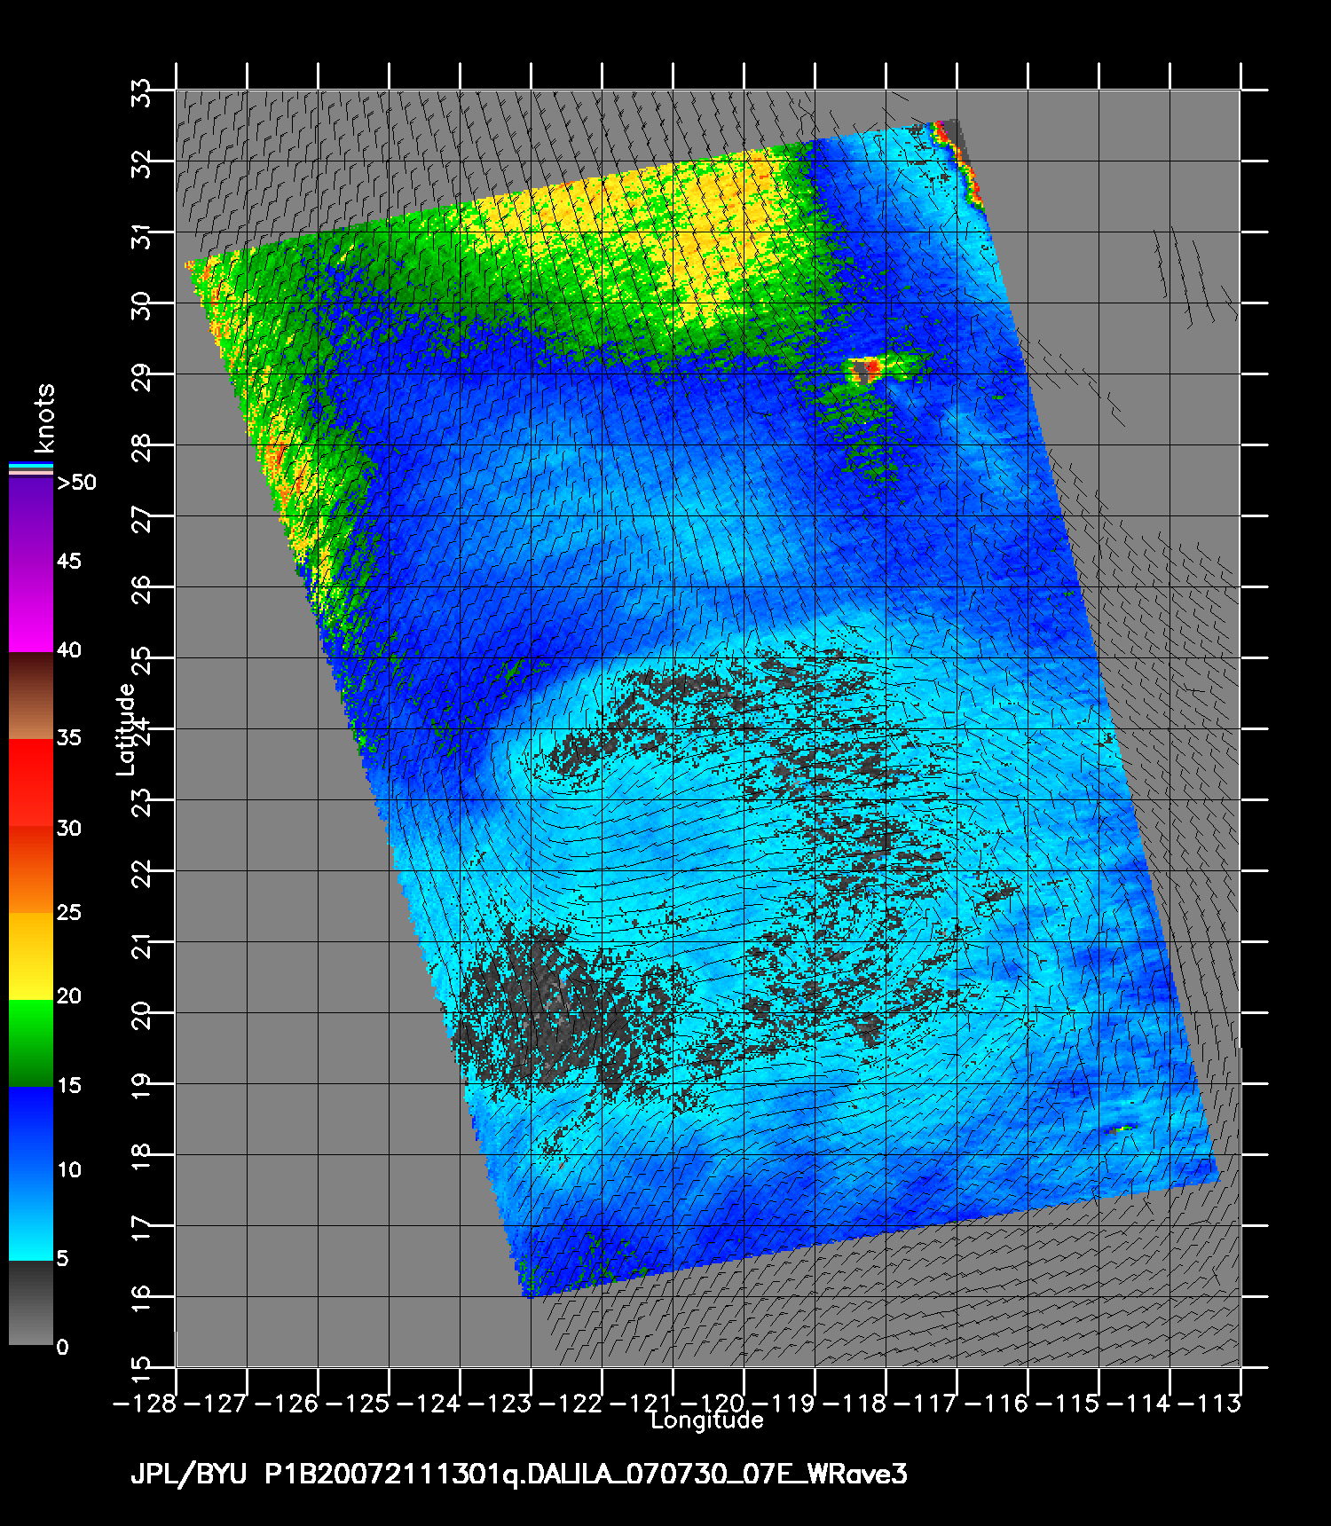Click the small yellow spot near 18.3N, 114.7W
The width and height of the screenshot is (1331, 1526).
tap(1122, 1129)
